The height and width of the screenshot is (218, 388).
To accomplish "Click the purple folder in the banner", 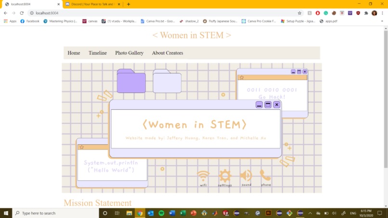I will point(131,81).
